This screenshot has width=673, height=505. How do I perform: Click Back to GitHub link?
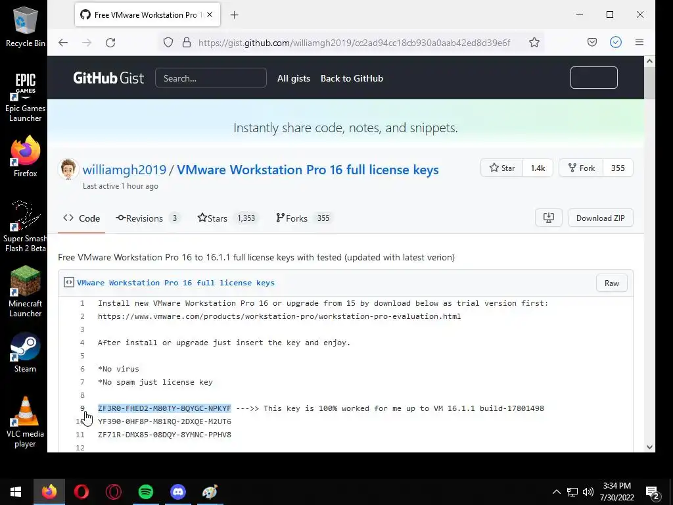click(352, 78)
